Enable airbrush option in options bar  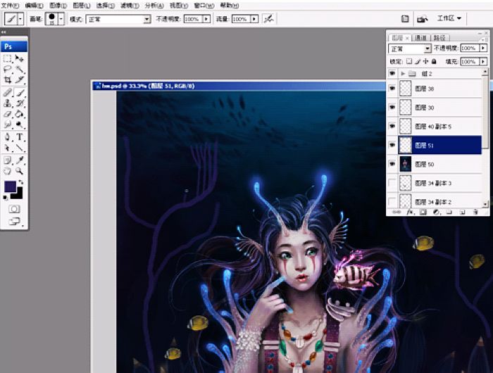(x=268, y=19)
